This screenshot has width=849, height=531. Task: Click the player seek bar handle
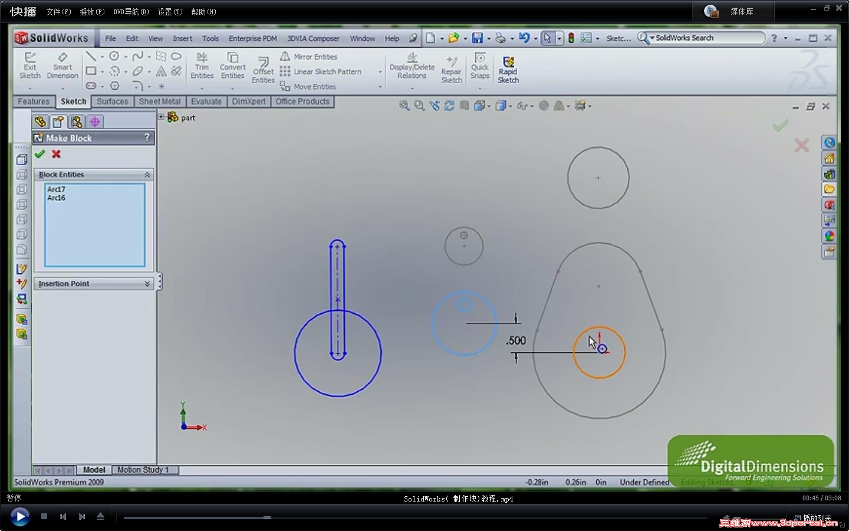pyautogui.click(x=267, y=517)
